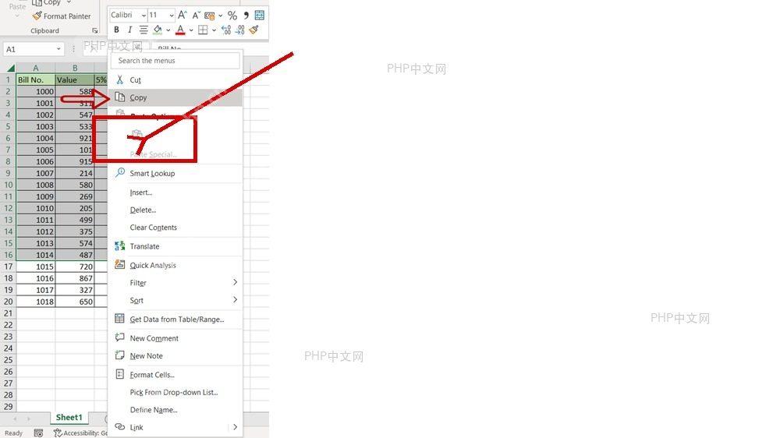
Task: Click the Get Data from Table/Range icon
Action: point(120,319)
